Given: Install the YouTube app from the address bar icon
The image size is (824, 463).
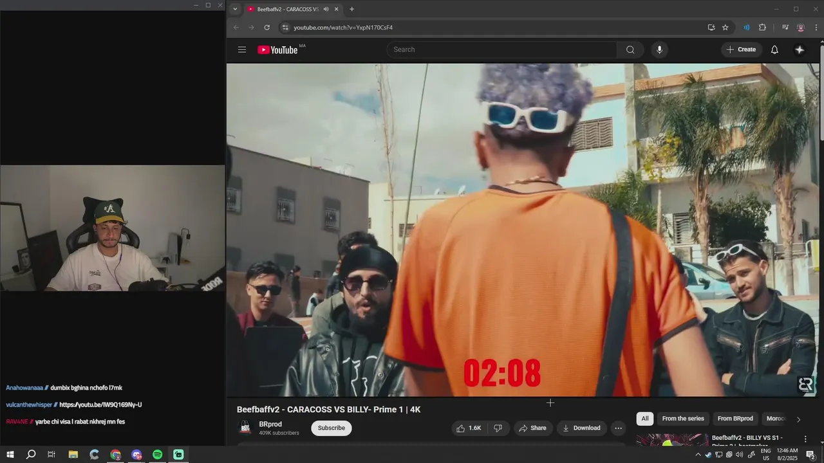Looking at the screenshot, I should coord(711,28).
